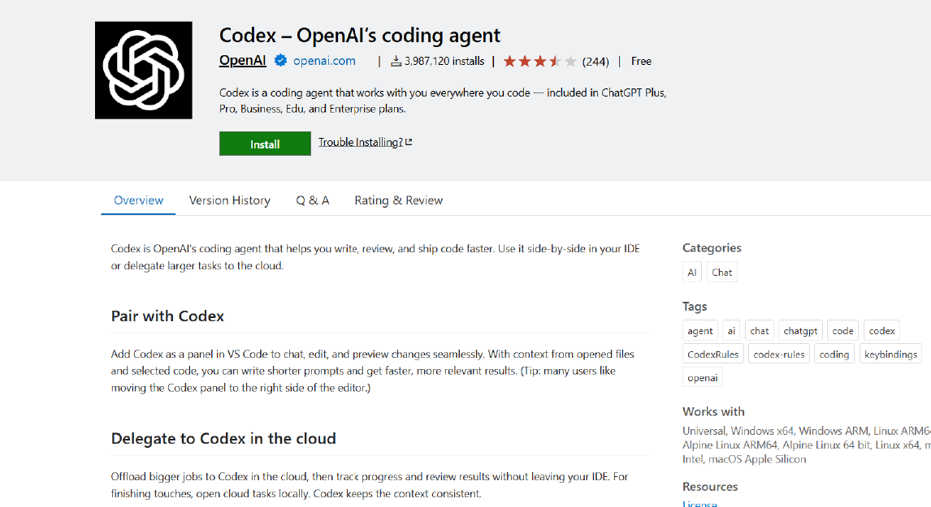Click the License resource link
Image resolution: width=931 pixels, height=507 pixels.
[699, 504]
